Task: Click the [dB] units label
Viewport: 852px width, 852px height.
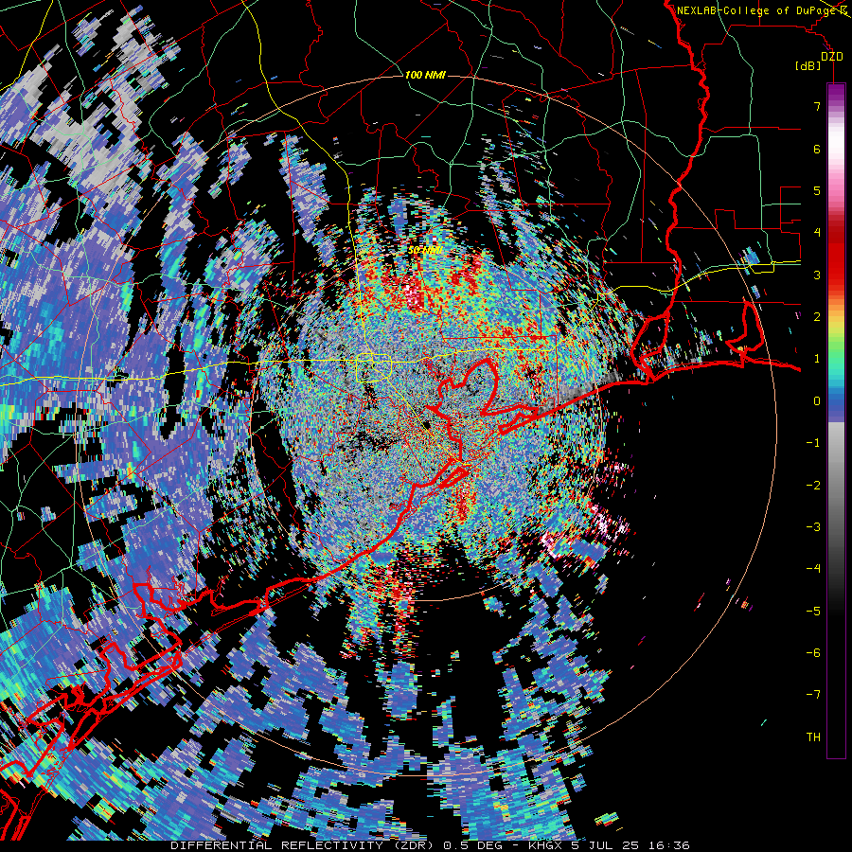Action: [x=808, y=66]
